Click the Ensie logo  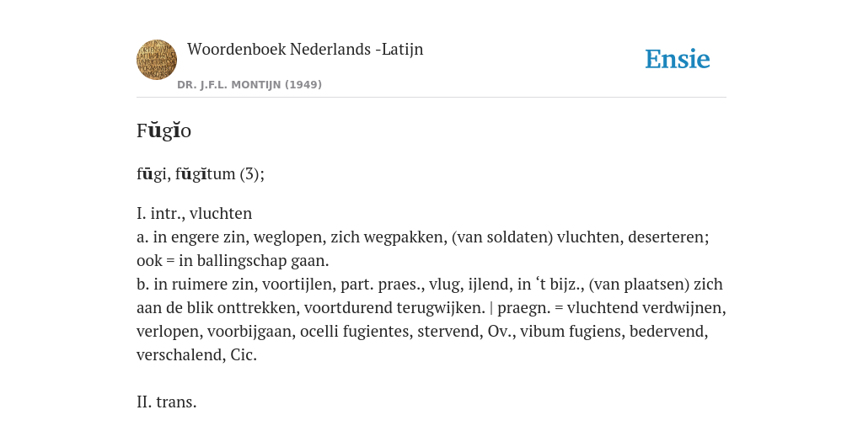click(x=678, y=60)
